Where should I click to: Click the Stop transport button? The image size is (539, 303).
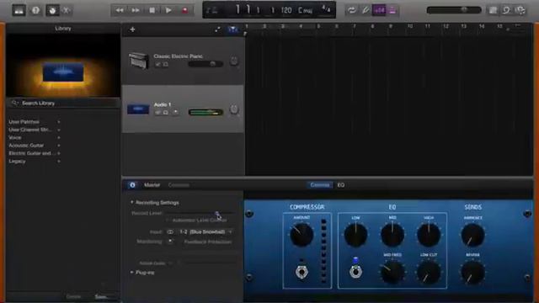[x=152, y=10]
